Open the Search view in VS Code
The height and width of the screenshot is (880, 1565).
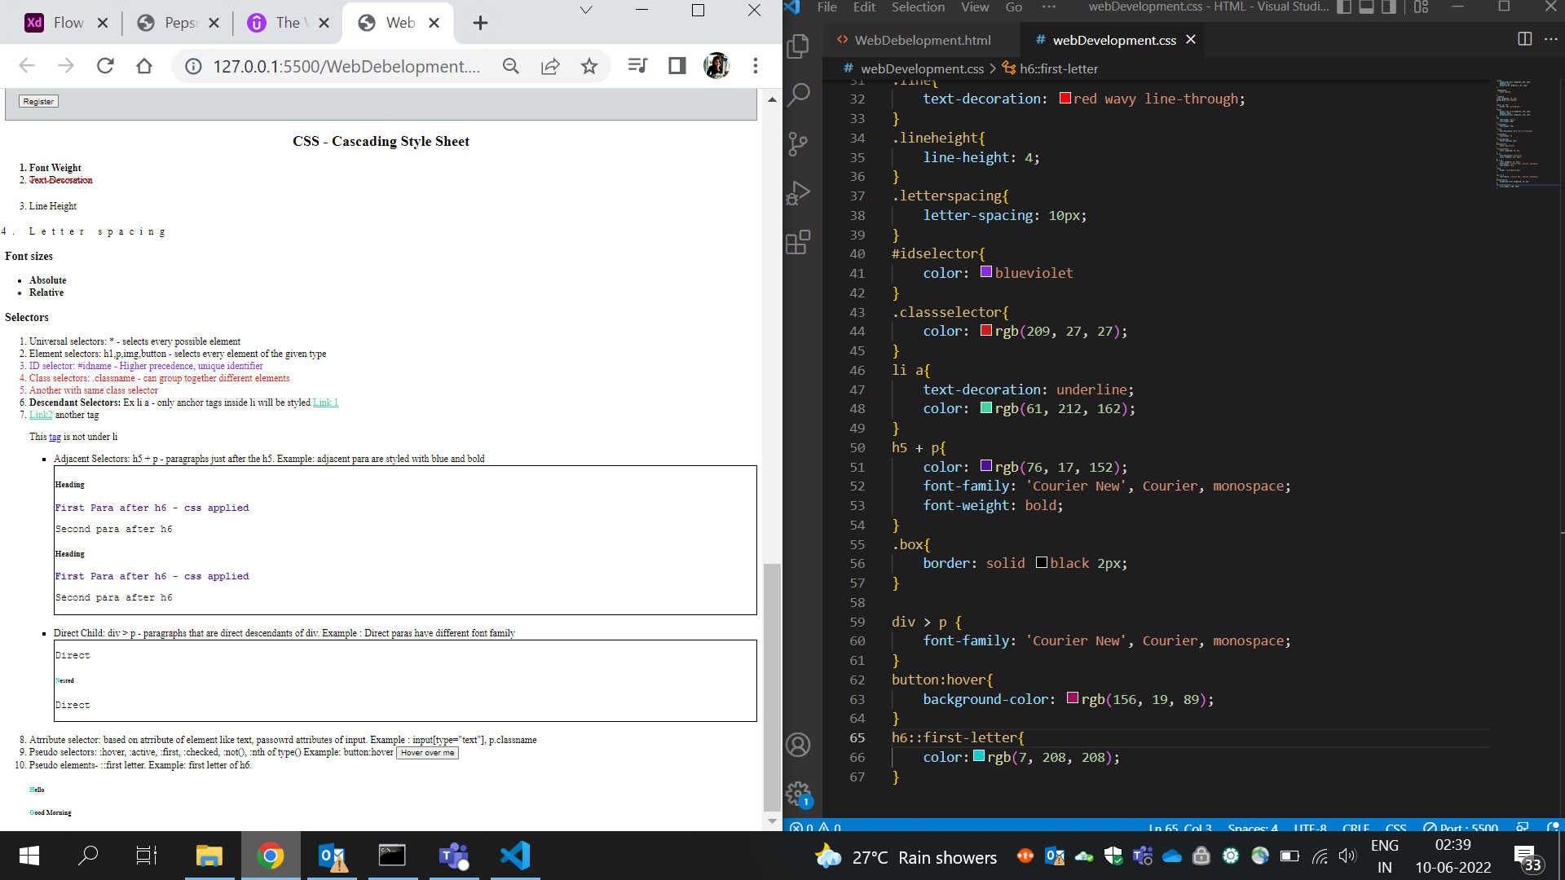[799, 95]
